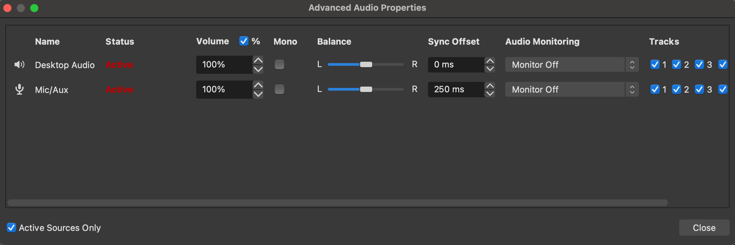Click the Balance column header

[334, 41]
